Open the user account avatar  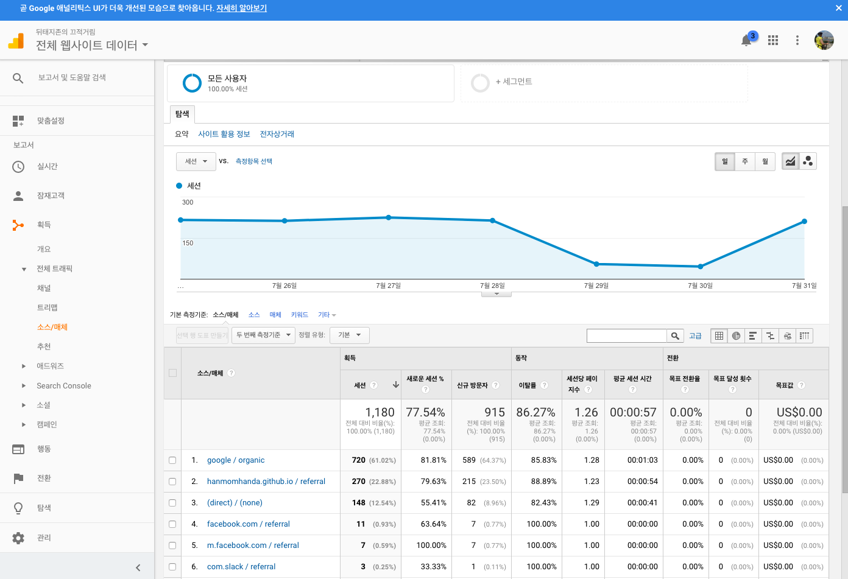point(824,40)
